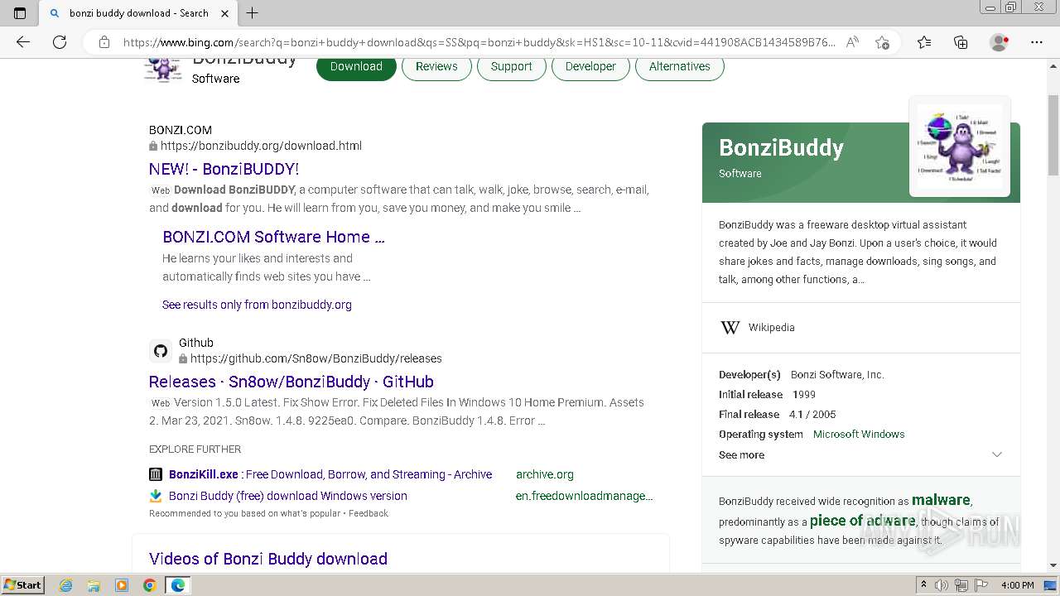Image resolution: width=1060 pixels, height=596 pixels.
Task: Open File Explorer from the taskbar
Action: click(x=94, y=585)
